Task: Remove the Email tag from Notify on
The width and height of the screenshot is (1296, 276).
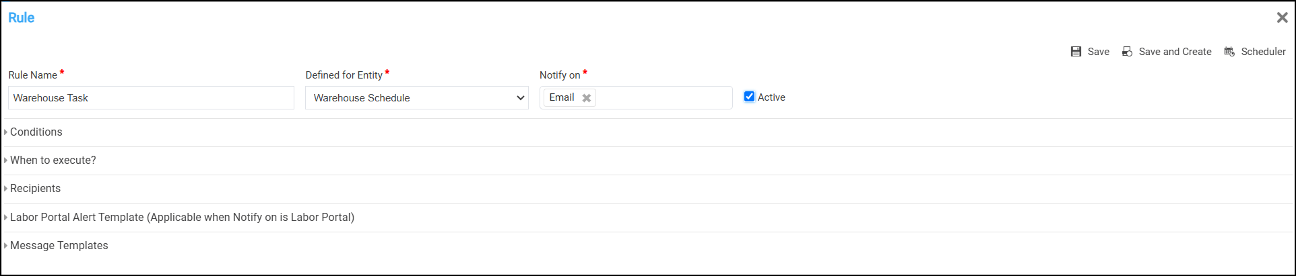Action: click(587, 98)
